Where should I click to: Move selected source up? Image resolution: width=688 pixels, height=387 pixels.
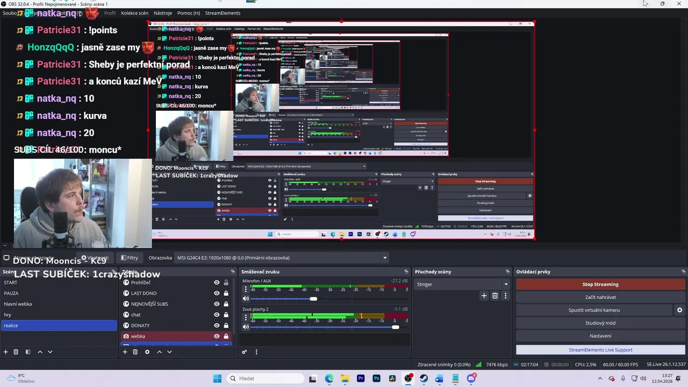pyautogui.click(x=159, y=352)
